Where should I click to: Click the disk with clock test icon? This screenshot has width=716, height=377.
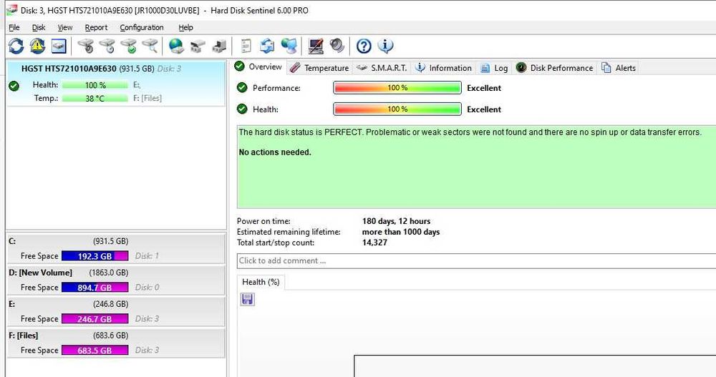[107, 46]
